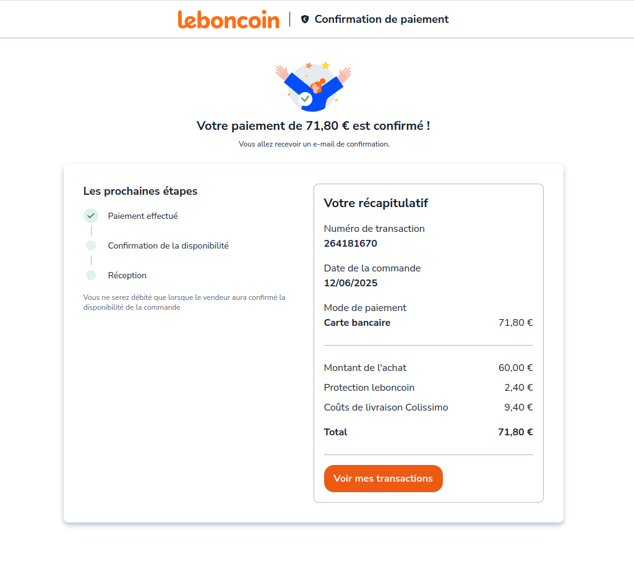Click the Coûts de livraison Colissimo line
This screenshot has height=567, width=634.
click(386, 407)
